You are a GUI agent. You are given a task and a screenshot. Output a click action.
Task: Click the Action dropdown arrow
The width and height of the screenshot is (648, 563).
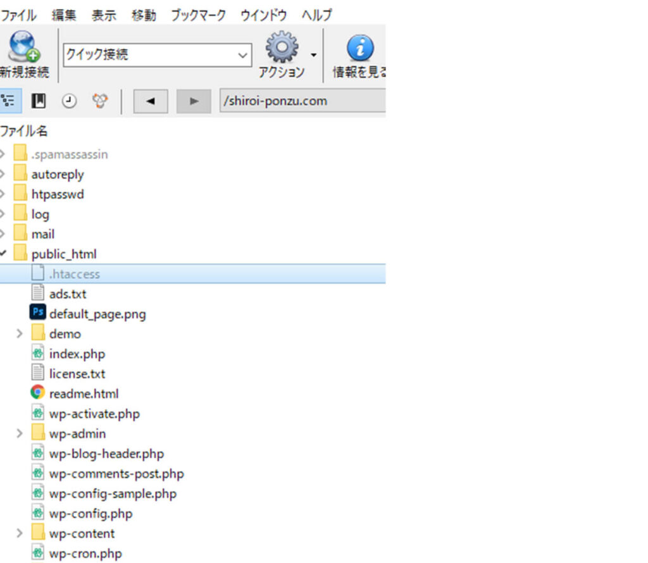tap(313, 55)
